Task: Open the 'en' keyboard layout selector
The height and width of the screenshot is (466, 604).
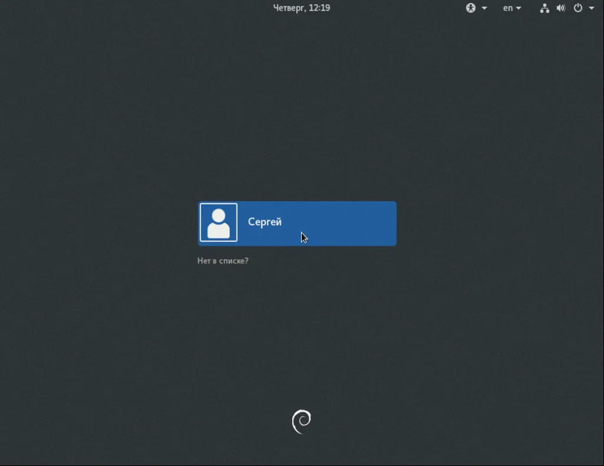Action: 511,8
